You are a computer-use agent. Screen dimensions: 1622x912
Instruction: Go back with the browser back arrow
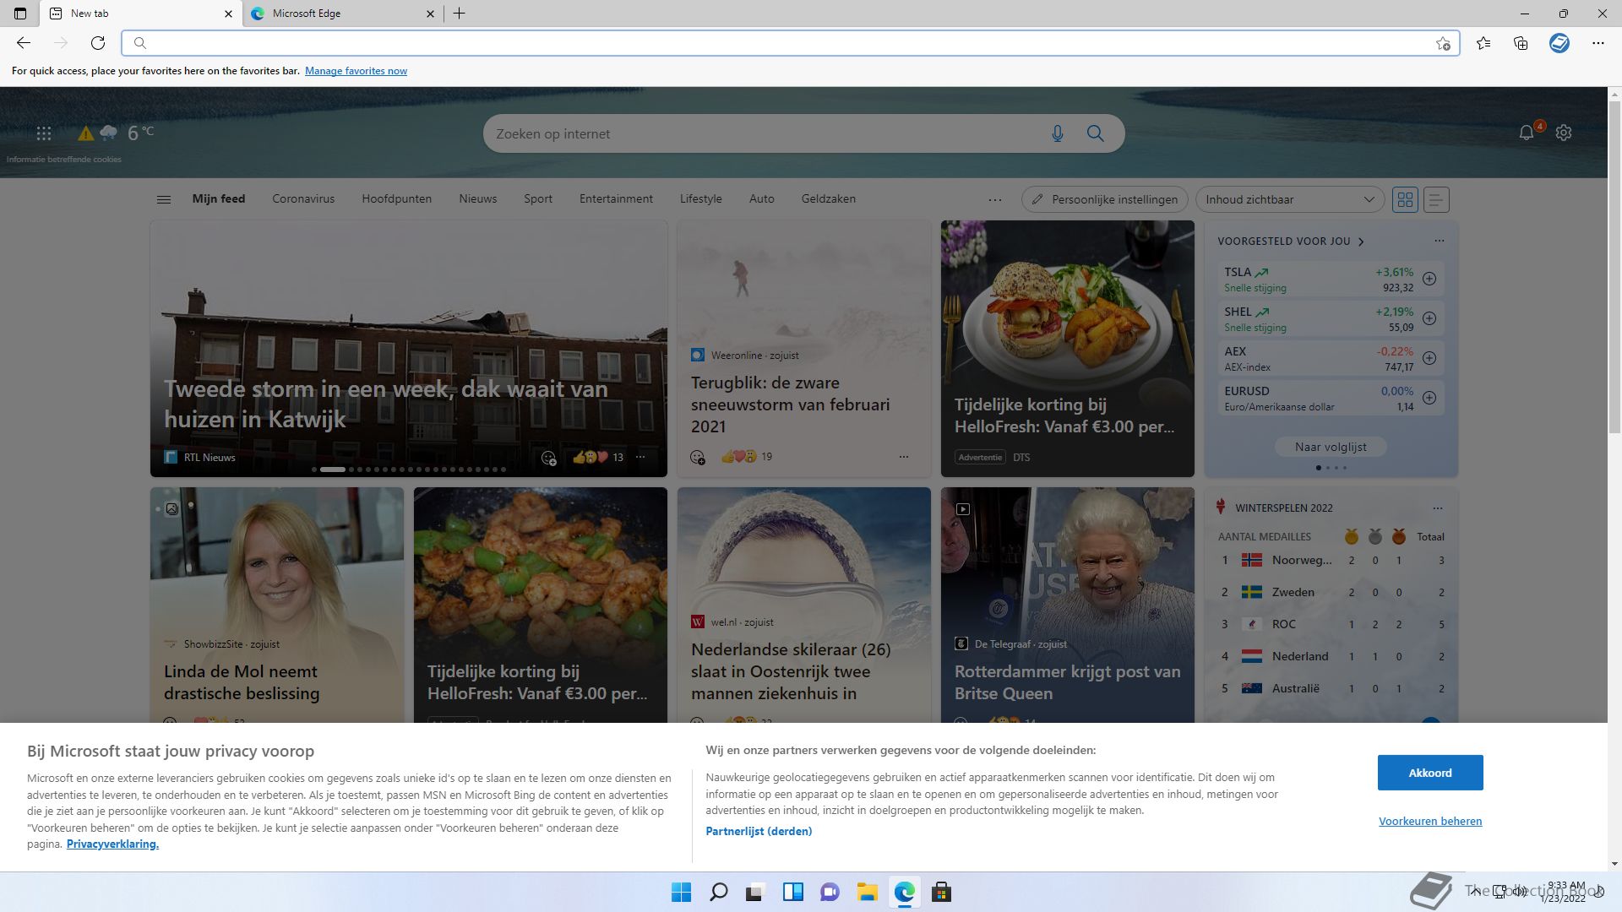click(24, 43)
